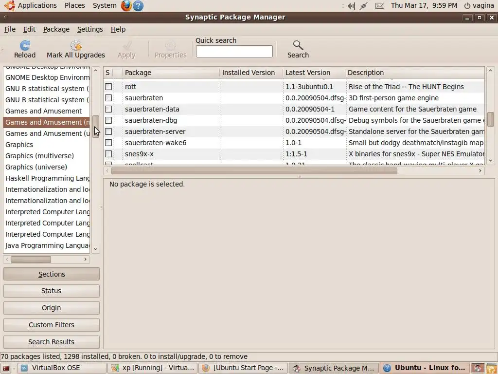Mark the sauerbraten-server checkbox
This screenshot has width=498, height=374.
coord(108,131)
